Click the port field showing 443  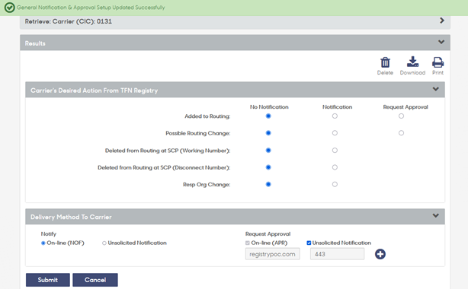[x=337, y=254]
